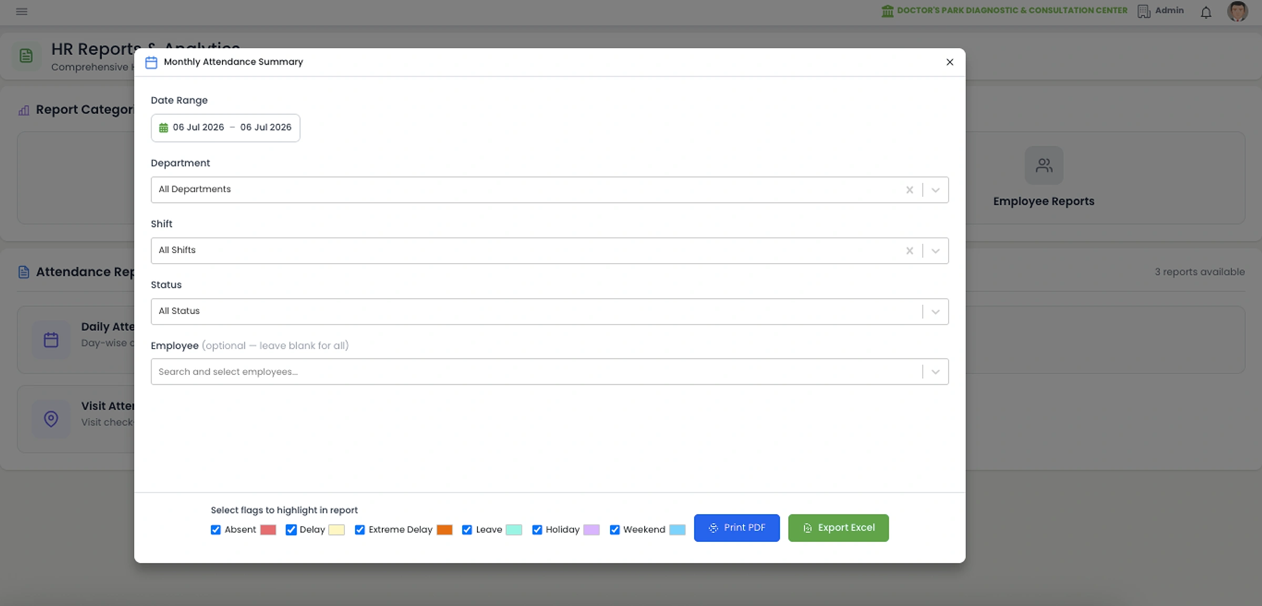
Task: Toggle the Weekend flag checkbox
Action: point(614,530)
